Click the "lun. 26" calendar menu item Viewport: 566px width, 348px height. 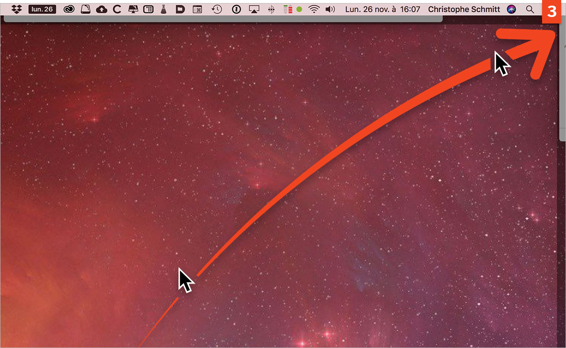[x=42, y=9]
